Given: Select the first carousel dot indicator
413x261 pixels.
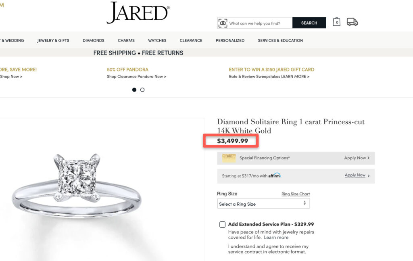Looking at the screenshot, I should [x=134, y=90].
